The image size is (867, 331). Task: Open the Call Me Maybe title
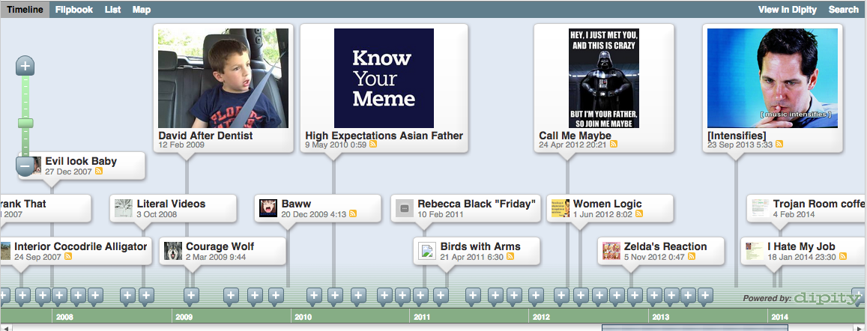(x=575, y=136)
